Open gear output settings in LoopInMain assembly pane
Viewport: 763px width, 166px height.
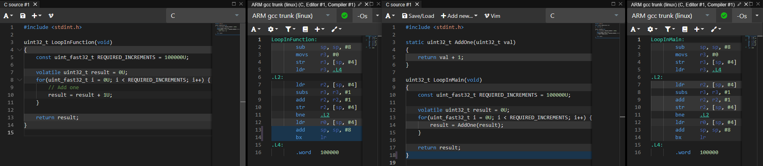coord(652,29)
